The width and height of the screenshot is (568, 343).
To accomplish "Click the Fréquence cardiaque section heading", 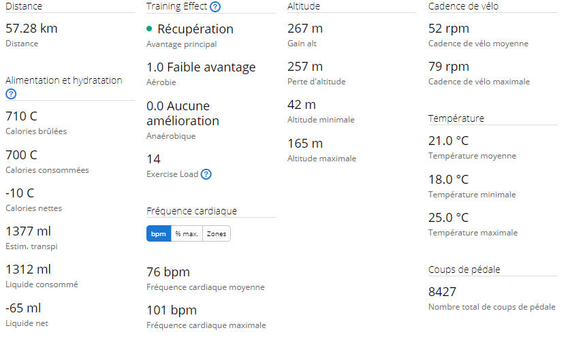I will 191,211.
